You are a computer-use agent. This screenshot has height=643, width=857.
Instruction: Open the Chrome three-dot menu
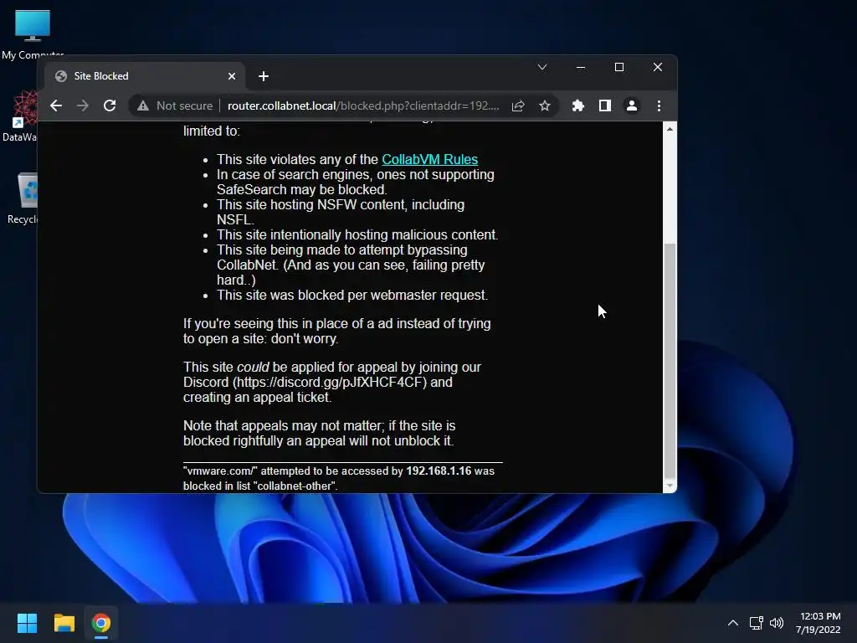(659, 105)
